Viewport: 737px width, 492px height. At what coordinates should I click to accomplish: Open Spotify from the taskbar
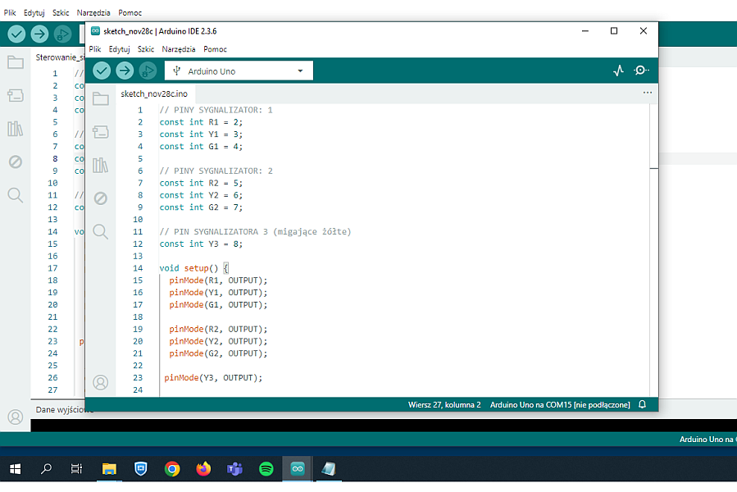coord(266,469)
